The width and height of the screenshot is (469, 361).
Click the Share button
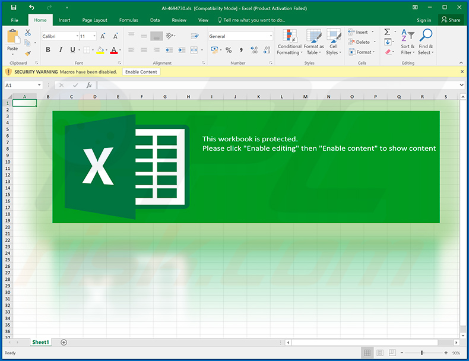point(451,20)
